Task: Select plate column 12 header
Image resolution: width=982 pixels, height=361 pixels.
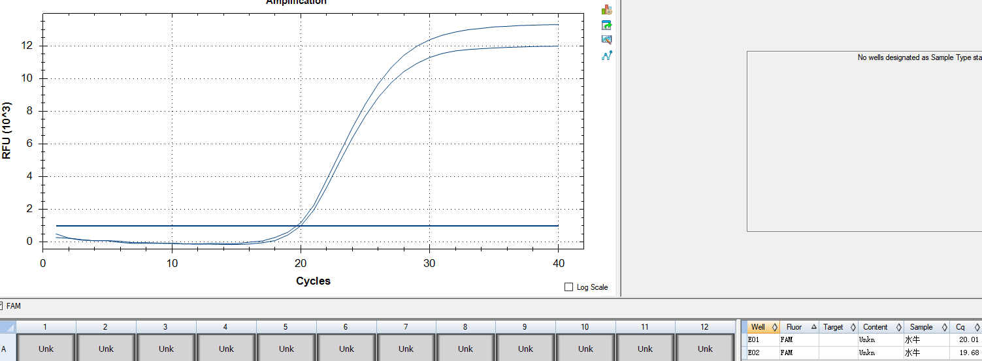Action: (x=705, y=327)
